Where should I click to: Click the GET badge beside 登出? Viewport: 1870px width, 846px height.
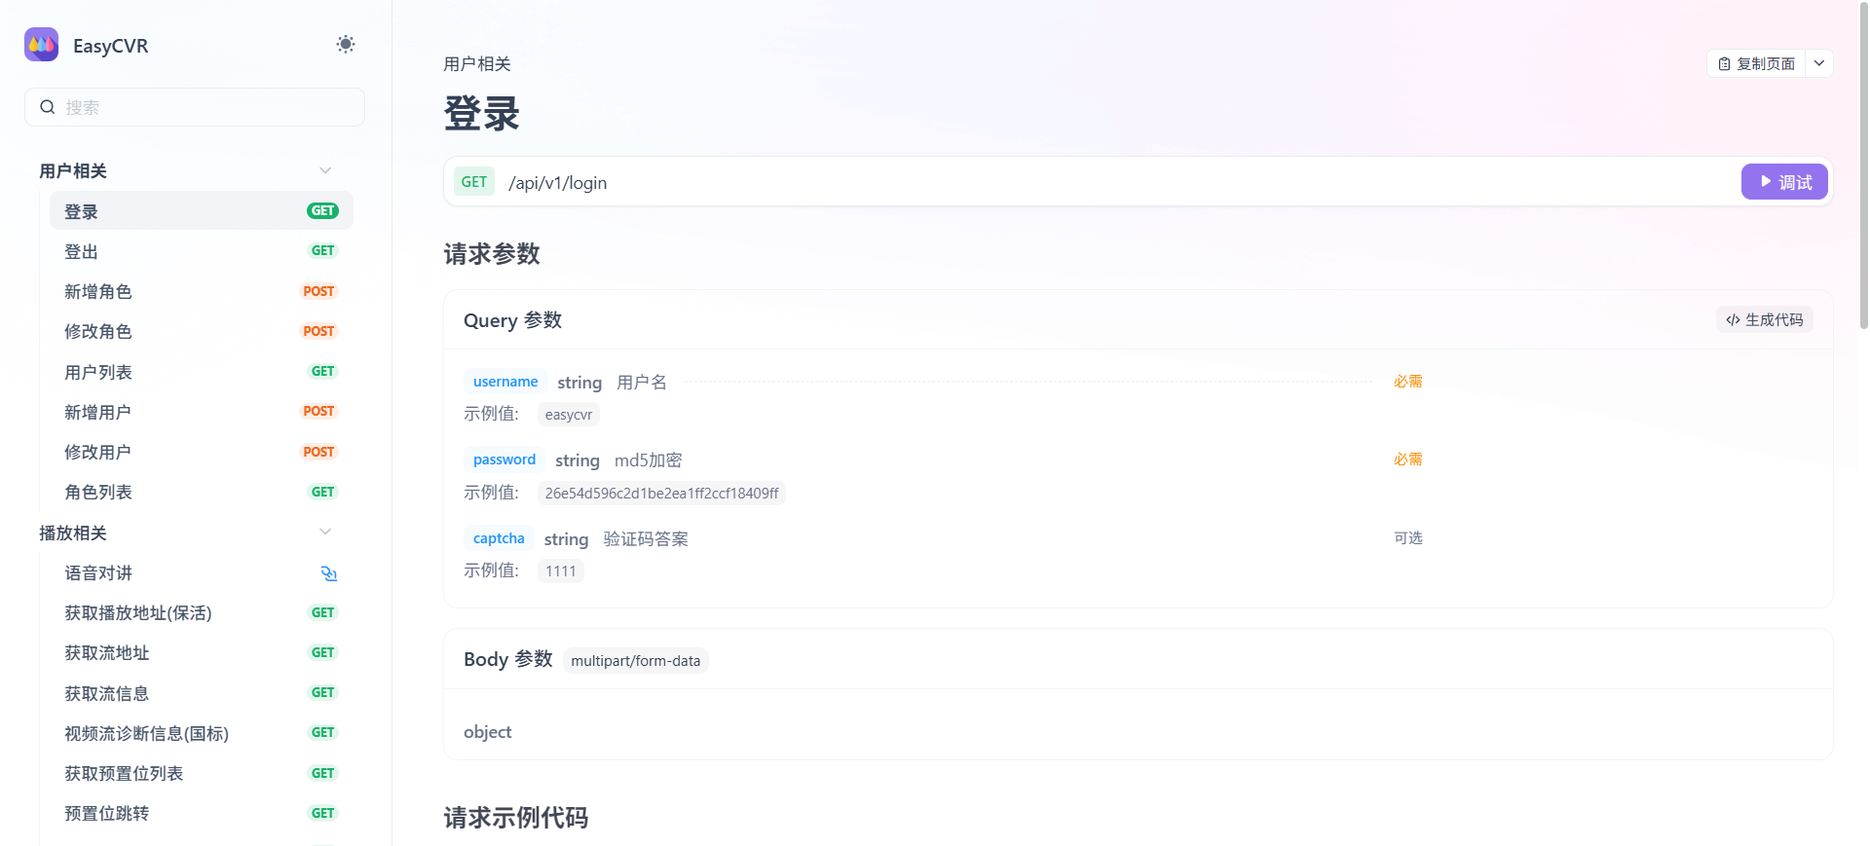322,251
